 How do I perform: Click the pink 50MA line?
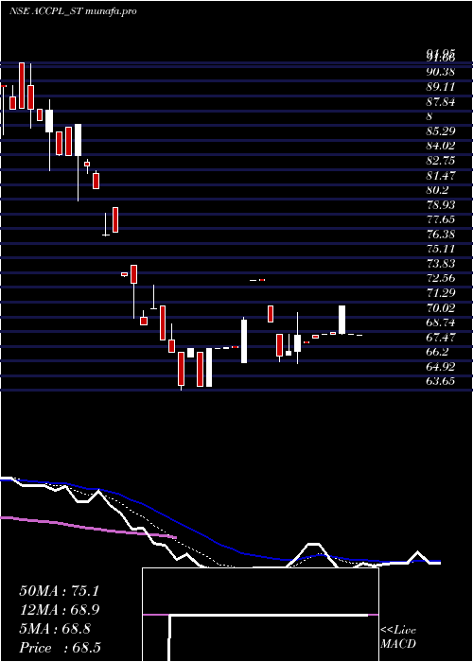point(89,528)
